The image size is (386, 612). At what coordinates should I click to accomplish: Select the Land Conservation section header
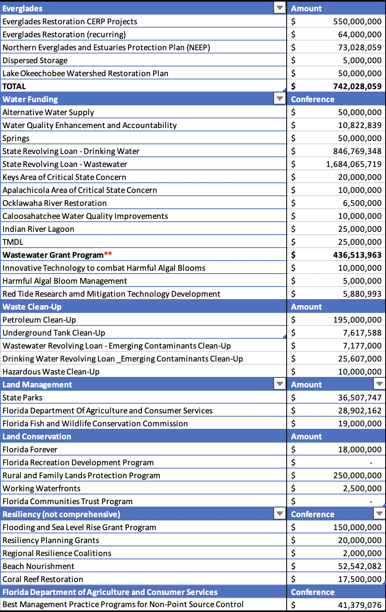[x=37, y=437]
